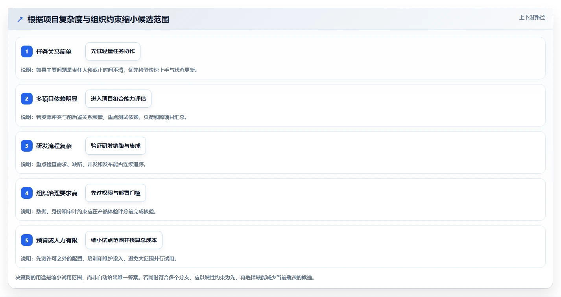
Task: Click the note about 数据、身份和审计约束
Action: point(89,211)
